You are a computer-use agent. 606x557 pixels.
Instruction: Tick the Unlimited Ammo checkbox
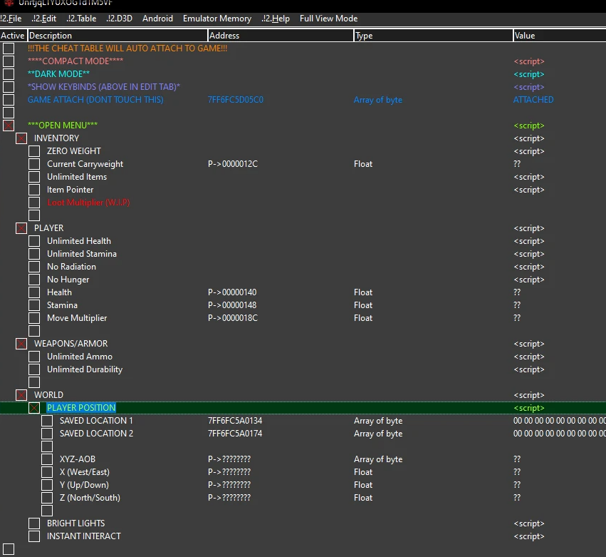click(34, 357)
